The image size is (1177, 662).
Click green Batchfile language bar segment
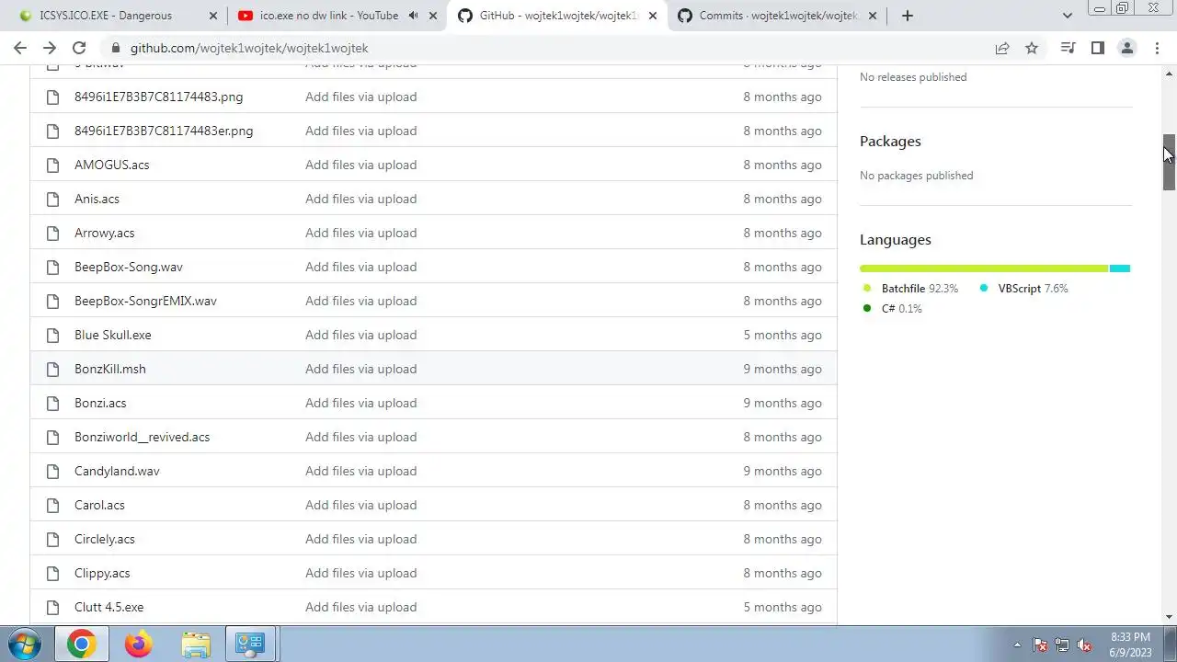tap(984, 268)
